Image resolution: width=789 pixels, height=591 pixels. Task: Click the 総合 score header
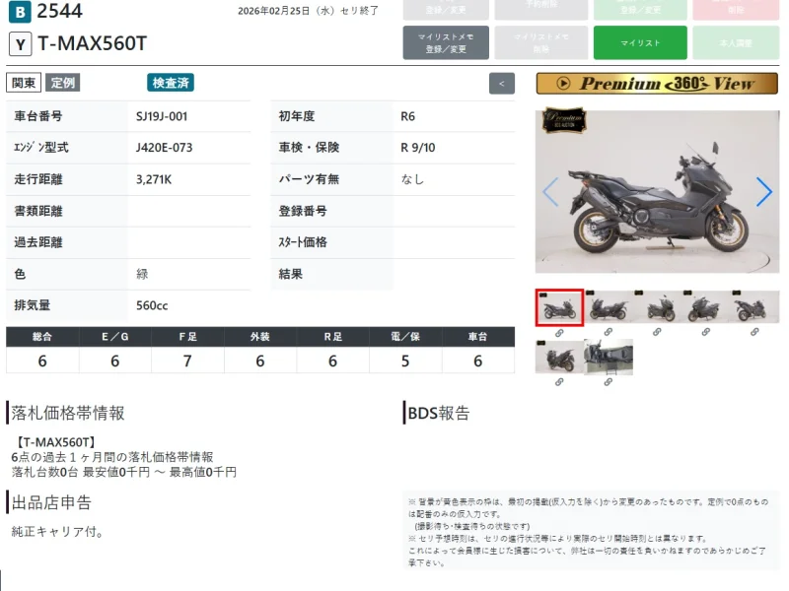coord(42,337)
